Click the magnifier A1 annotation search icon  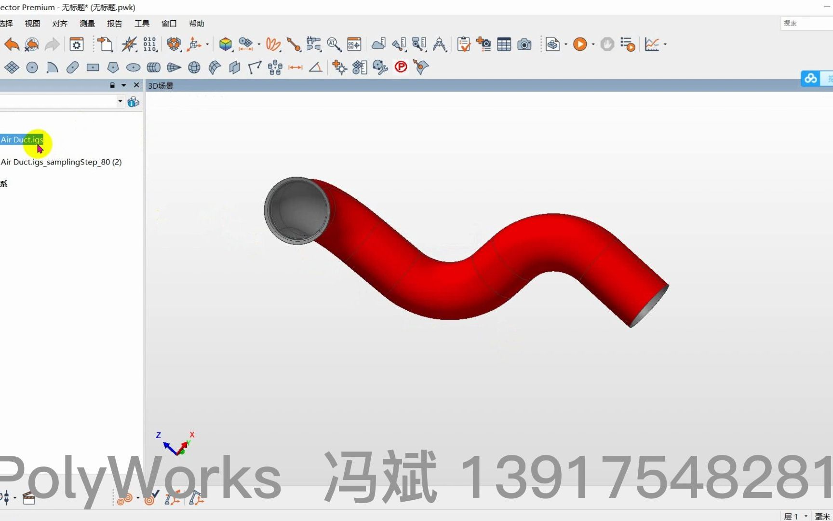(x=334, y=44)
